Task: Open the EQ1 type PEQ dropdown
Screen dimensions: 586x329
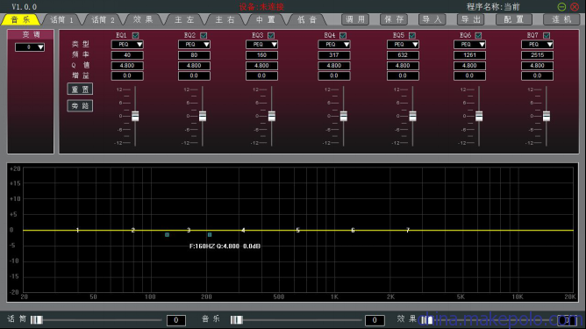Action: (x=127, y=45)
